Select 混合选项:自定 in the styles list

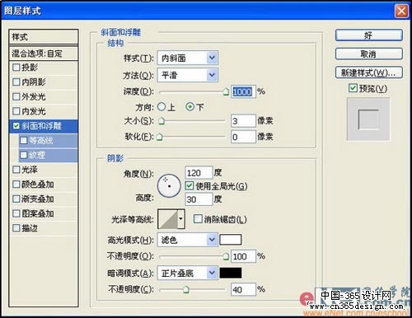pos(44,54)
